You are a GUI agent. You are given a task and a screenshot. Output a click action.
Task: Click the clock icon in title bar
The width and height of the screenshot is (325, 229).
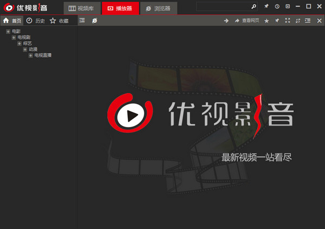pos(277,7)
